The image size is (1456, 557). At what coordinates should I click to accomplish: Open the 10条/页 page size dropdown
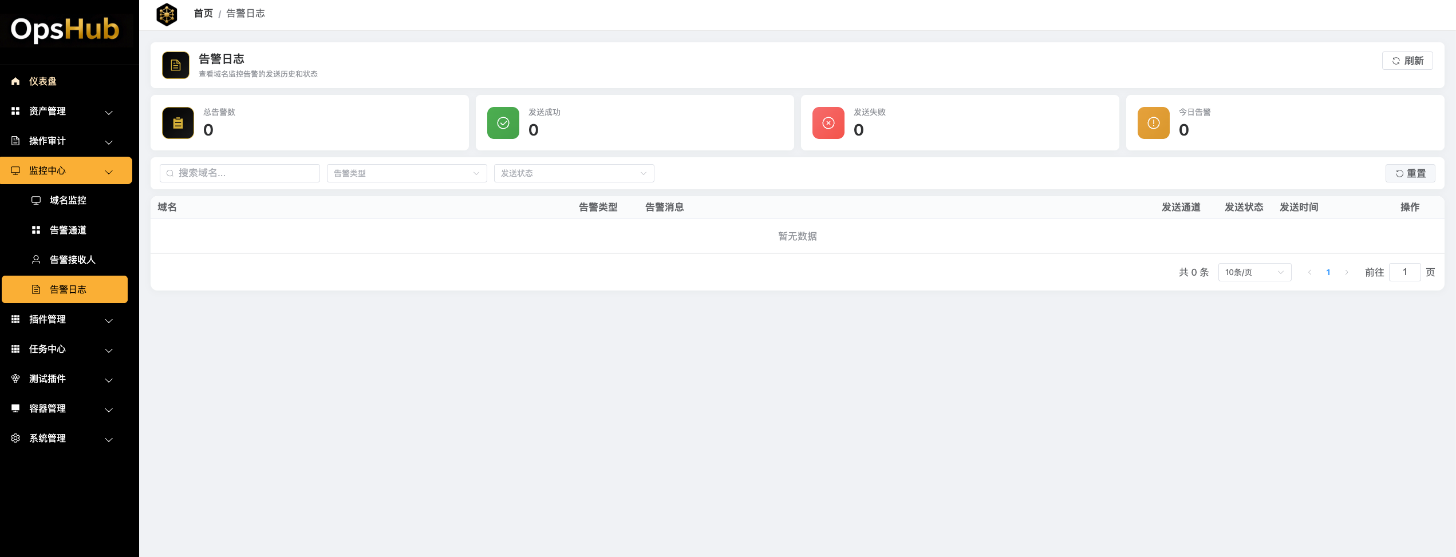point(1254,272)
